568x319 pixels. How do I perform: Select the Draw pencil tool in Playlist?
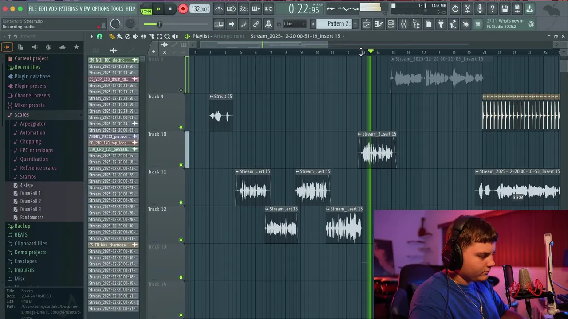pos(112,36)
